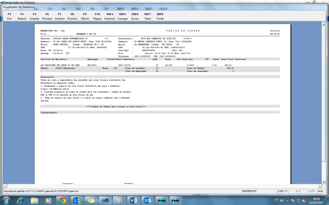
Task: Jump to last page with F9 Última
Action: click(85, 16)
